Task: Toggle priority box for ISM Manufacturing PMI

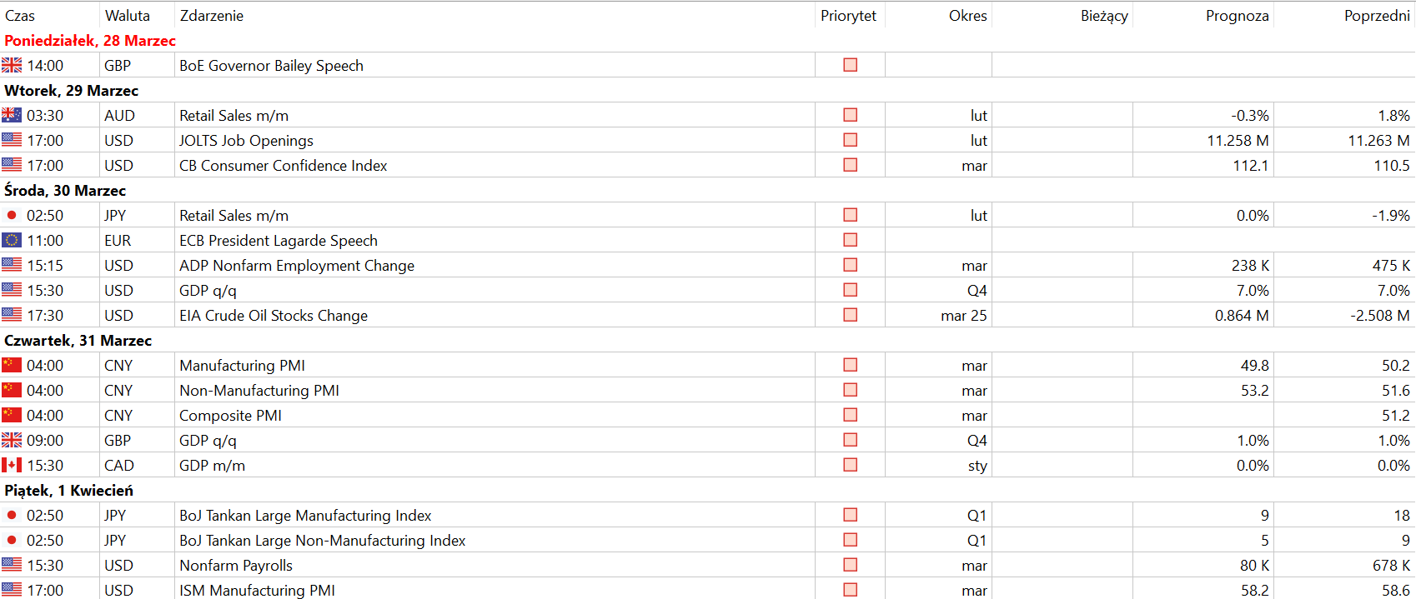Action: click(x=851, y=590)
